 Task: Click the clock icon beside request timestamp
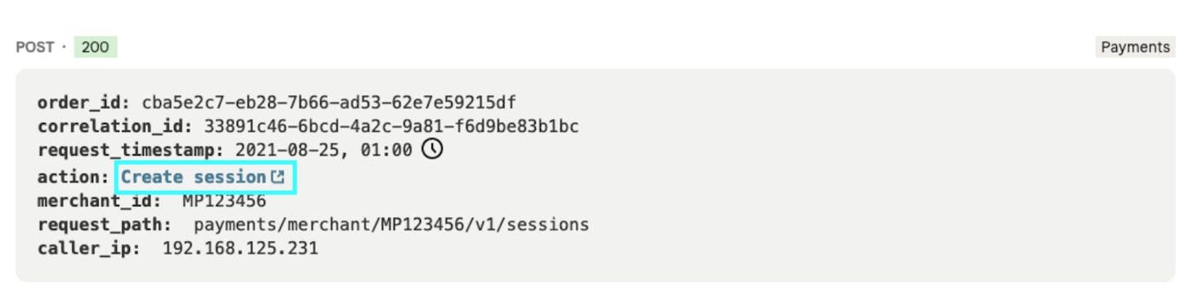pyautogui.click(x=432, y=149)
